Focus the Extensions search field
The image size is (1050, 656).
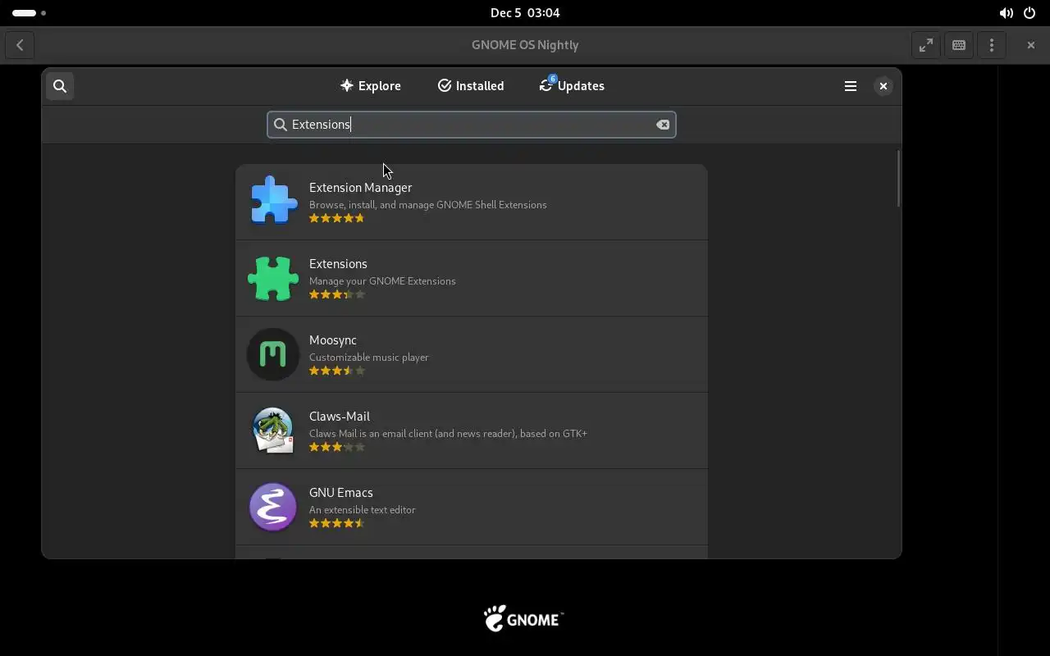pos(472,125)
